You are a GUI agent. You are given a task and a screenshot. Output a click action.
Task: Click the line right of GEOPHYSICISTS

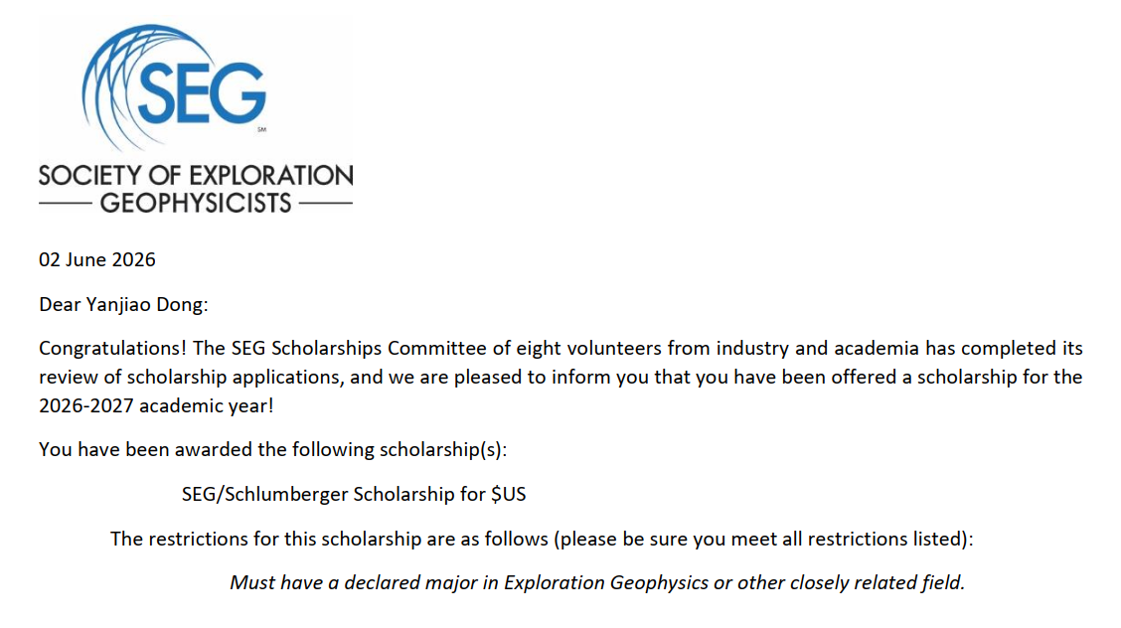[326, 204]
